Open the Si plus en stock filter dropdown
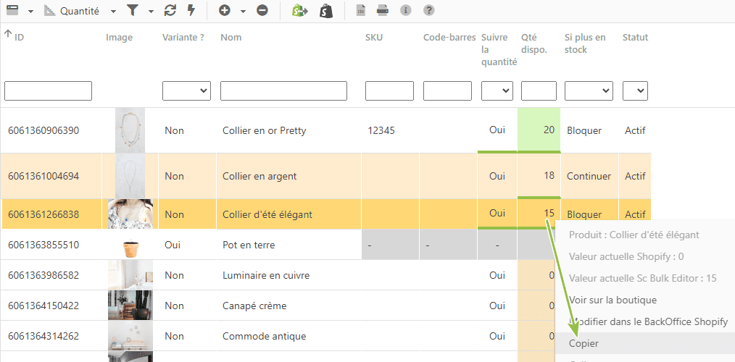Screen dimensions: 735x362 click(589, 90)
